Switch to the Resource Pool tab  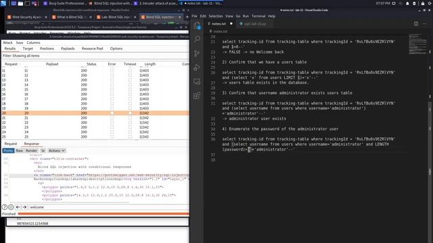[92, 49]
